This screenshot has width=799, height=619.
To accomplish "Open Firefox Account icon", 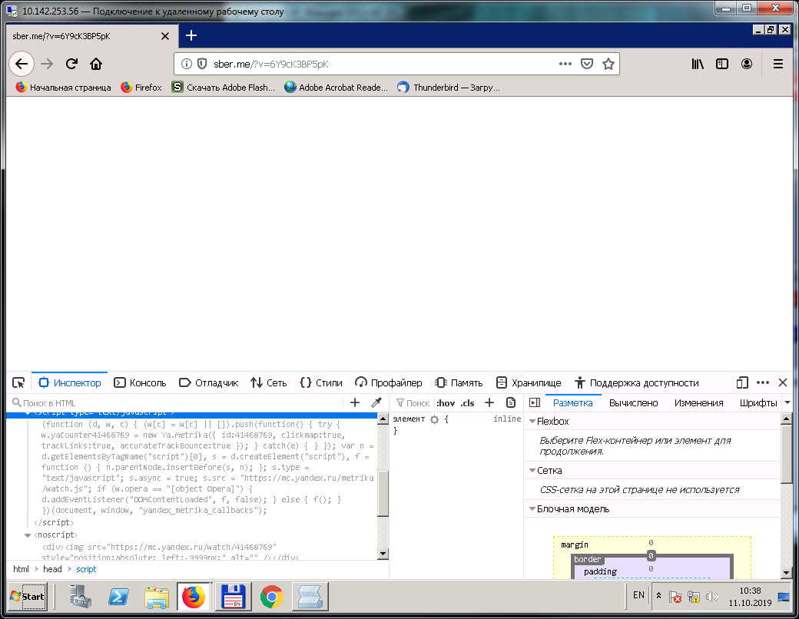I will (747, 64).
